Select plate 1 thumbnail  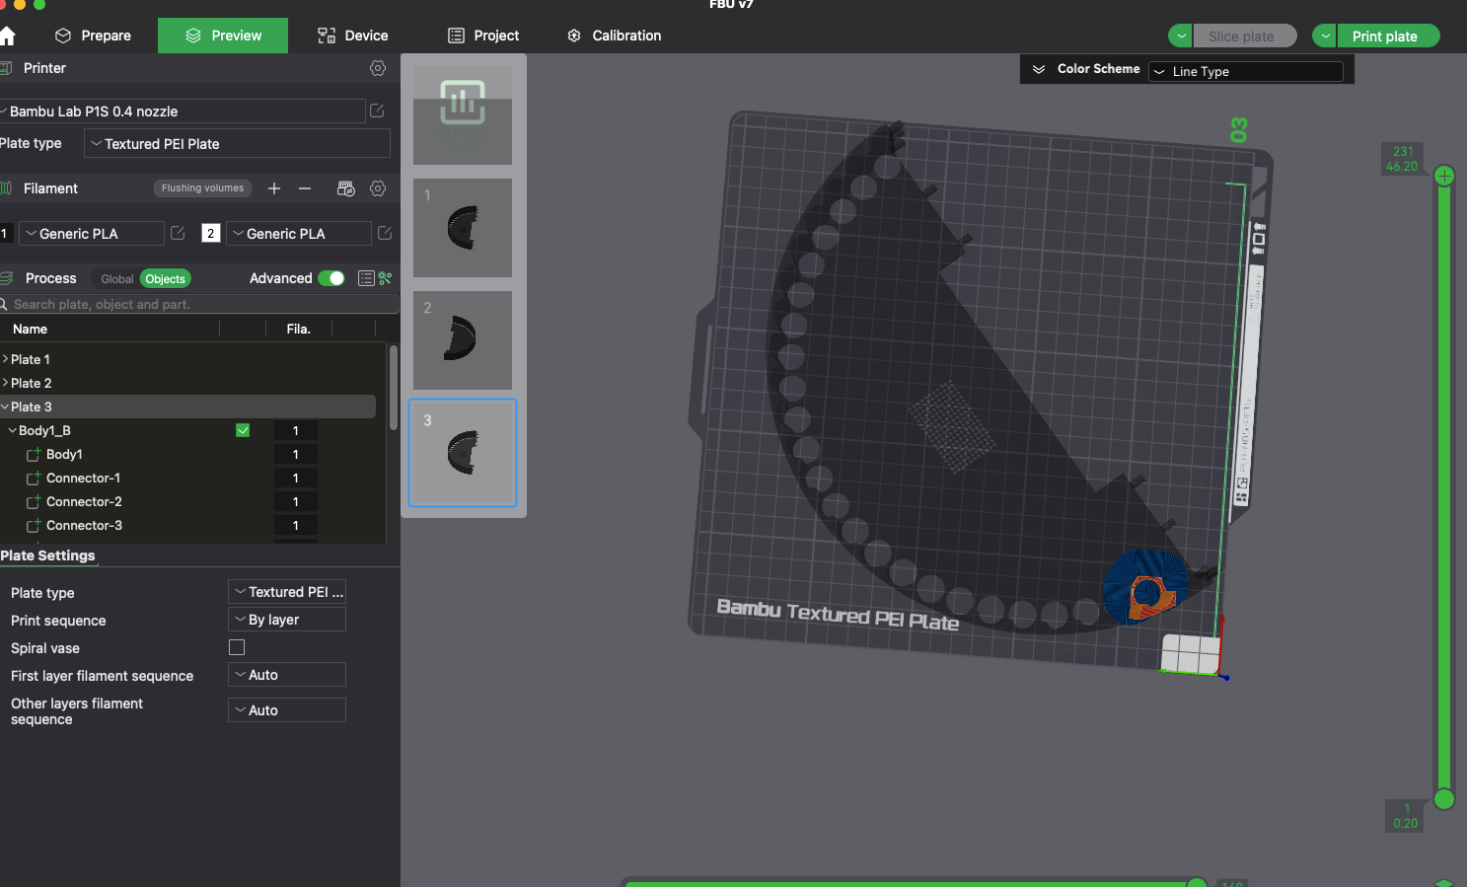[463, 228]
